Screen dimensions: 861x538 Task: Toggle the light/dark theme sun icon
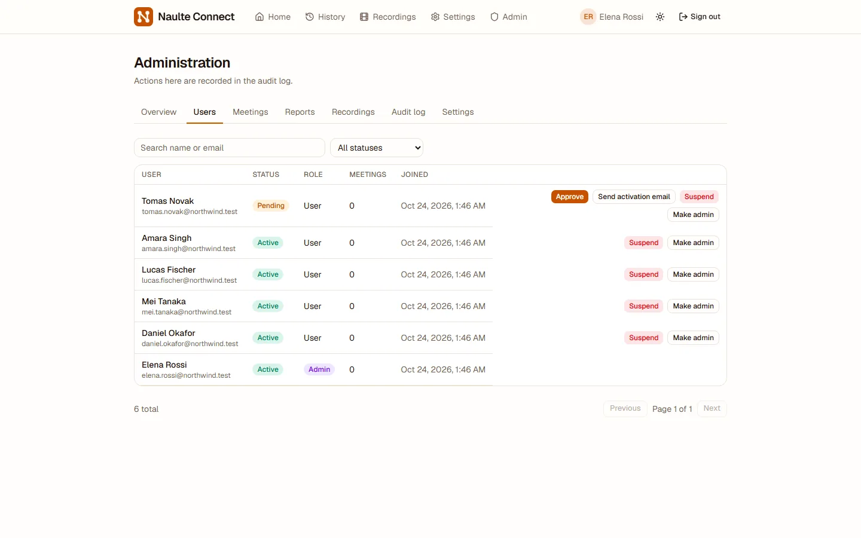pos(660,17)
